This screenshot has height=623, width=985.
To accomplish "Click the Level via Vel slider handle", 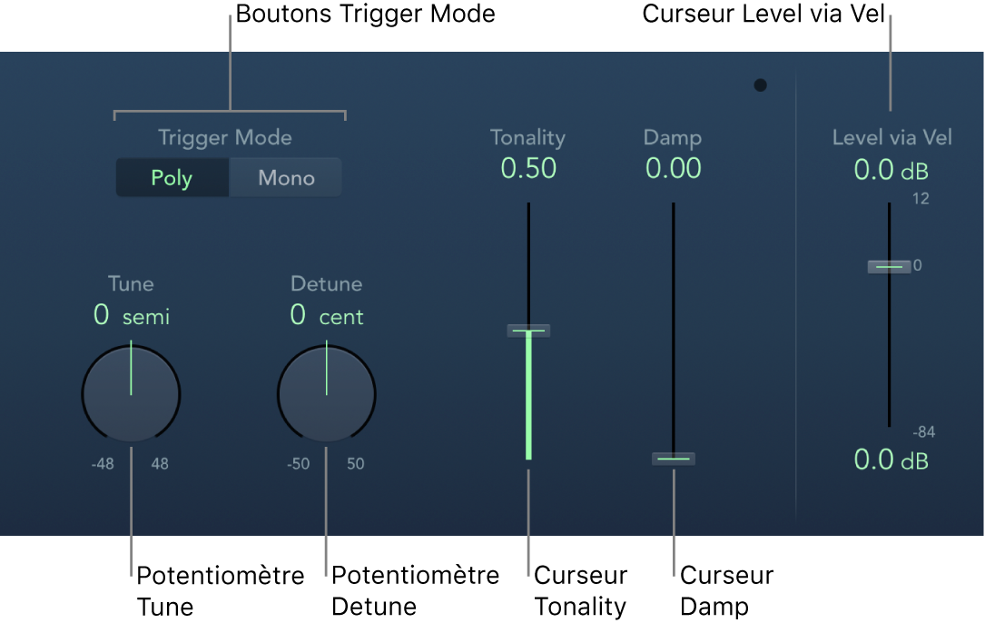I will click(889, 267).
